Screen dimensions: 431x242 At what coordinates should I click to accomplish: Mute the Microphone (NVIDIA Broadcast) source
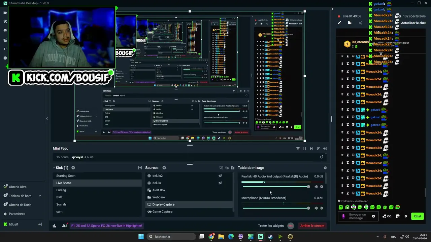[316, 208]
